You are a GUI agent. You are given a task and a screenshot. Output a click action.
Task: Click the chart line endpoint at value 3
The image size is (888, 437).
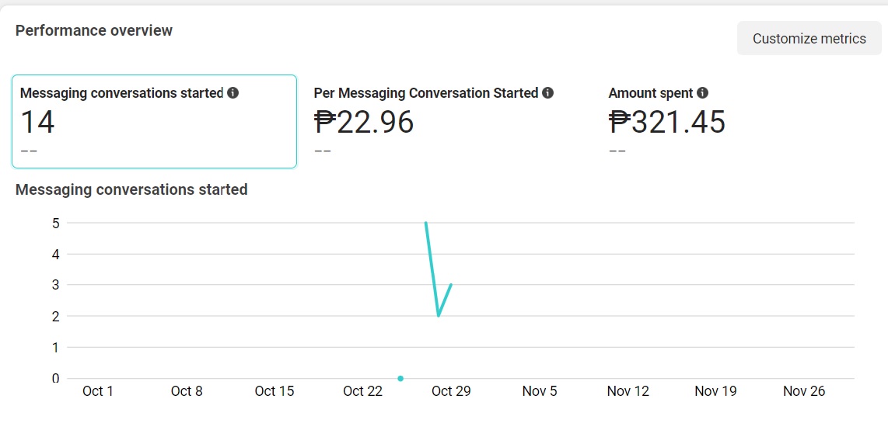coord(451,284)
